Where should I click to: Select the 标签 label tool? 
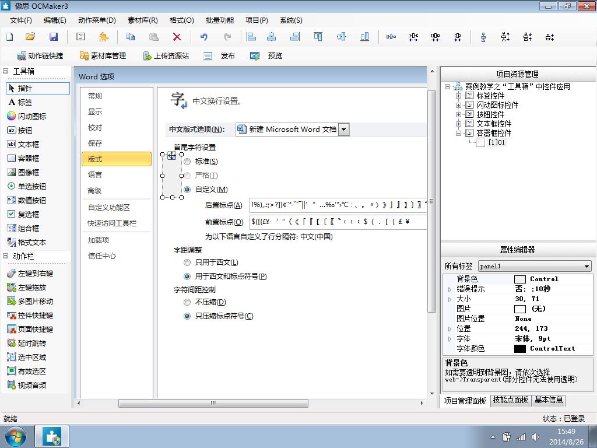[20, 103]
